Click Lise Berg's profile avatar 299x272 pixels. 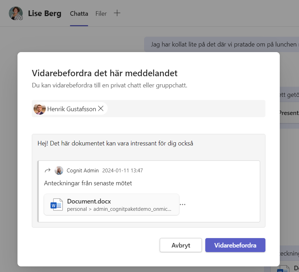(15, 13)
